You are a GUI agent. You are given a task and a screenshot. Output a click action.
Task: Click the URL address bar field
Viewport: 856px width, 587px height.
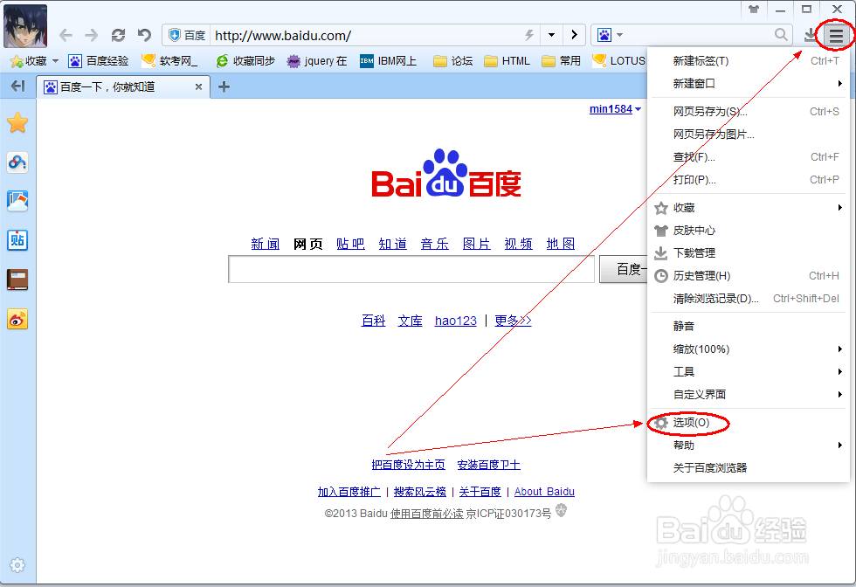coord(366,36)
